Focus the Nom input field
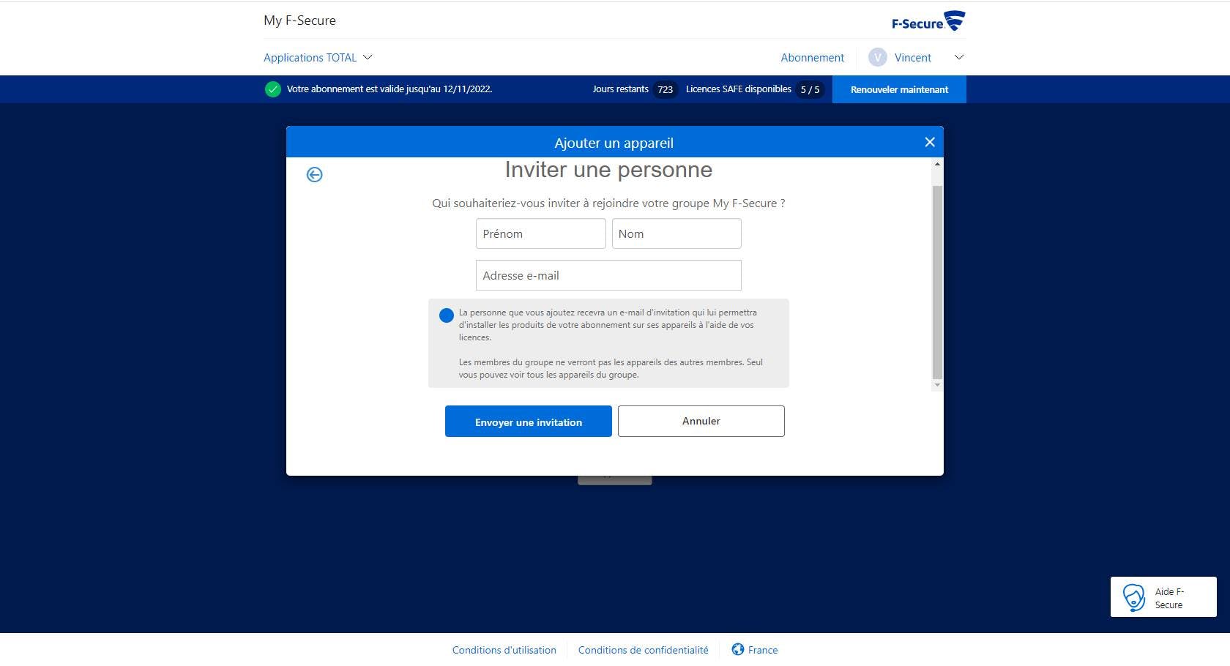The image size is (1230, 666). pyautogui.click(x=676, y=233)
